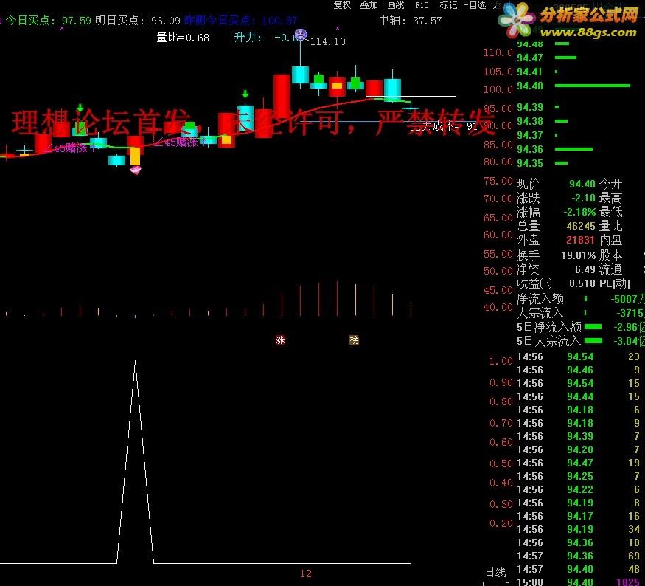Click the 14:56 tick with volume 34
The image size is (645, 586).
click(x=579, y=529)
